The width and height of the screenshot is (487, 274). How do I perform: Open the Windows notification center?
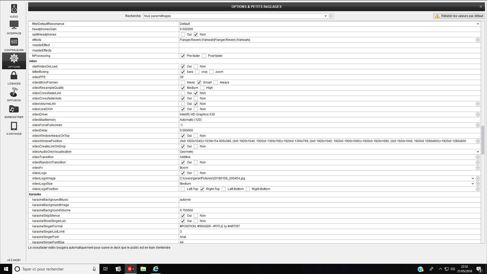pyautogui.click(x=479, y=269)
